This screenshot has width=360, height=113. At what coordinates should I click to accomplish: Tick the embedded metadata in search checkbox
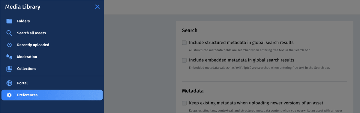(x=184, y=60)
